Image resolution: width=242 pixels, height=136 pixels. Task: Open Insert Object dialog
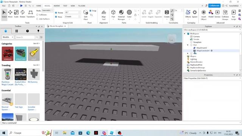click(203, 15)
